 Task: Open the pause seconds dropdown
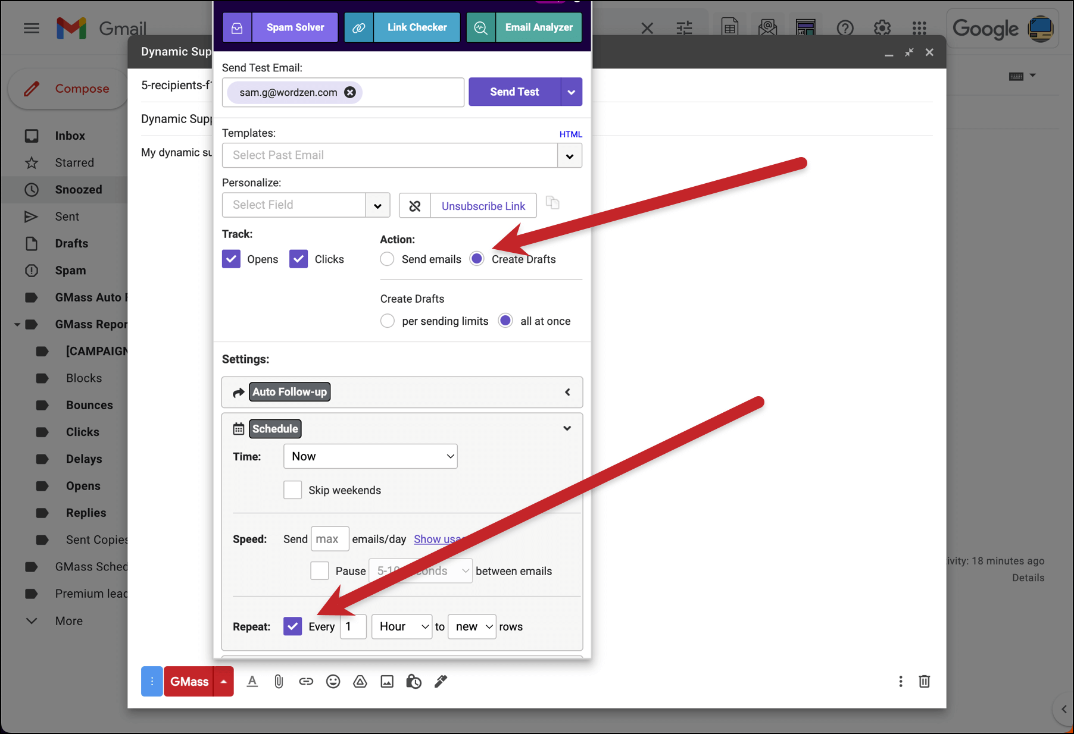tap(420, 571)
